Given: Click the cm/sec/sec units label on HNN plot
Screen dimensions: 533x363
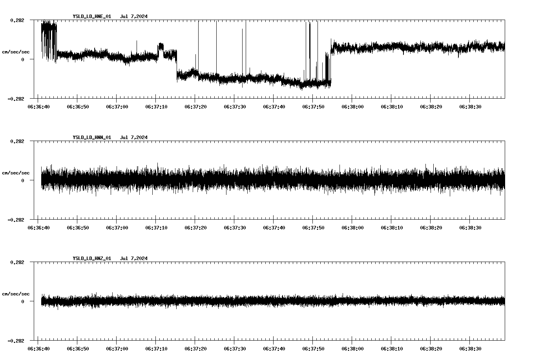Looking at the screenshot, I should pyautogui.click(x=16, y=172).
